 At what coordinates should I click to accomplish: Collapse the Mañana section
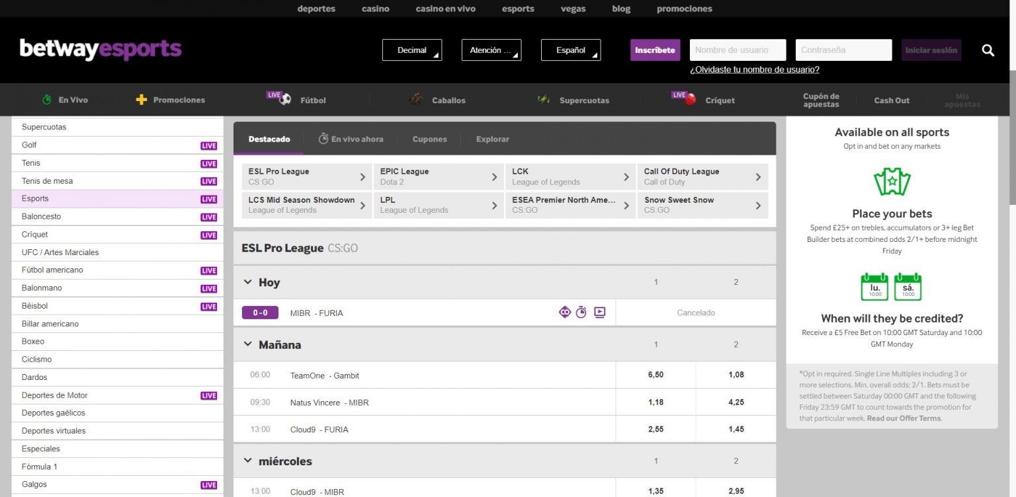pos(248,344)
